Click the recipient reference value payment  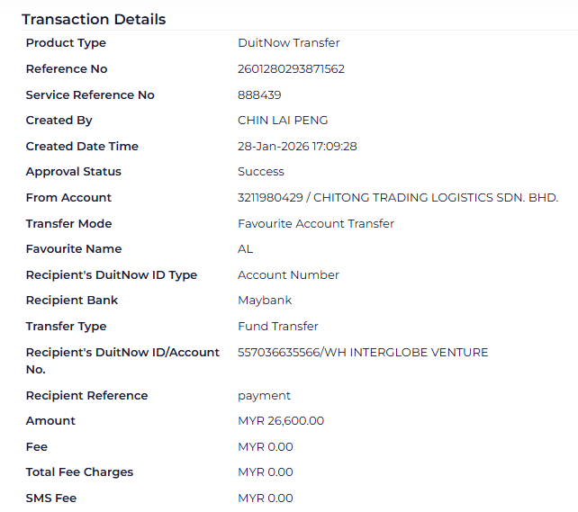pos(264,396)
